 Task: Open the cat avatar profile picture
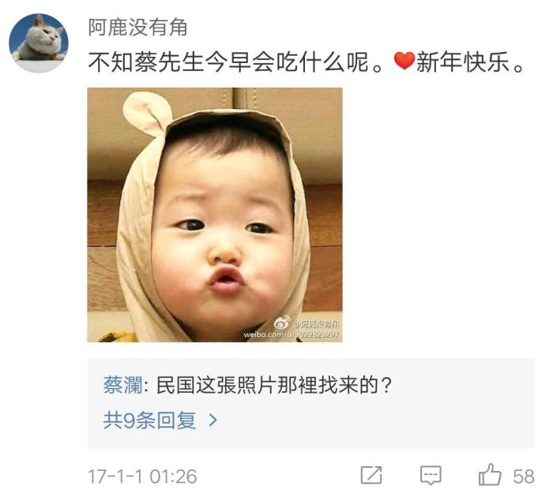click(39, 43)
